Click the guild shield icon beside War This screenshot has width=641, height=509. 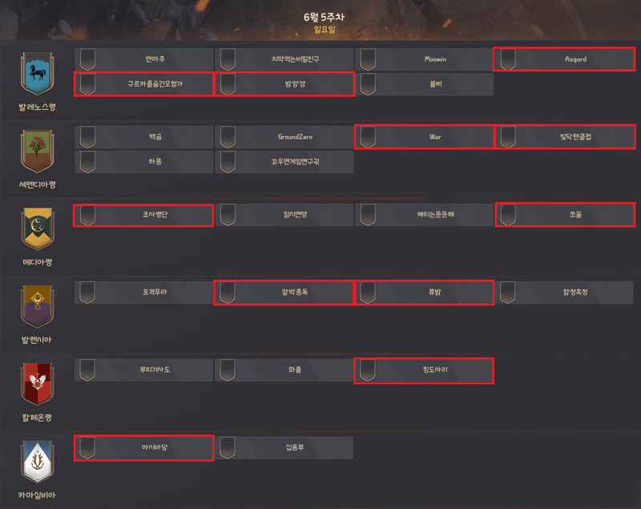pyautogui.click(x=368, y=137)
